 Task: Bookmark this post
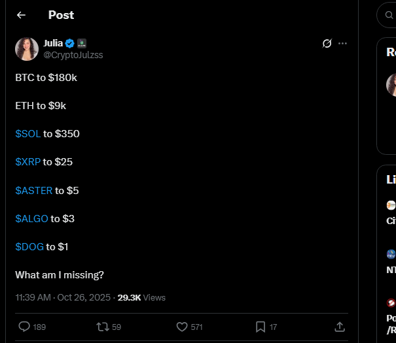pyautogui.click(x=260, y=326)
